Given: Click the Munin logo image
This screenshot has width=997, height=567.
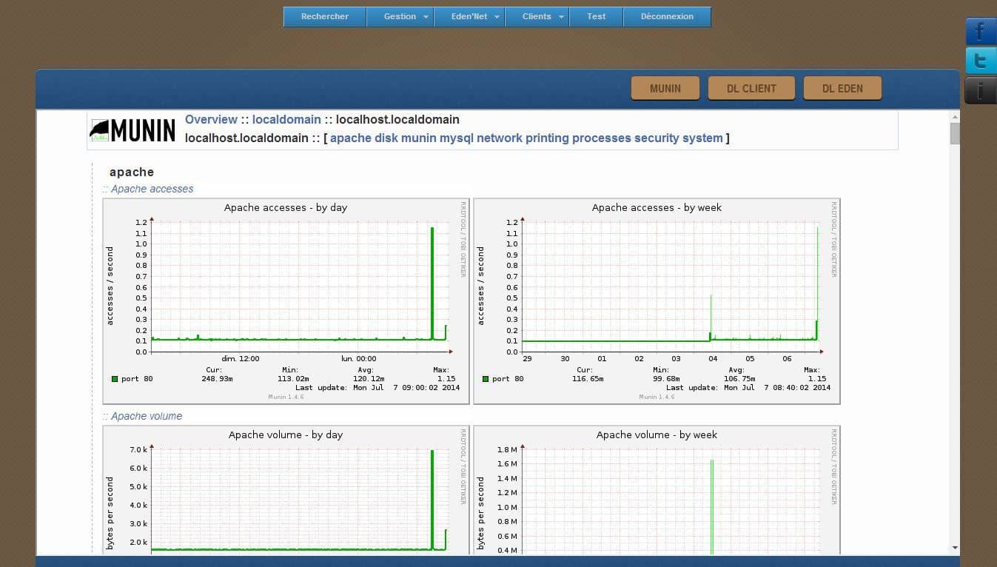Looking at the screenshot, I should [x=132, y=130].
